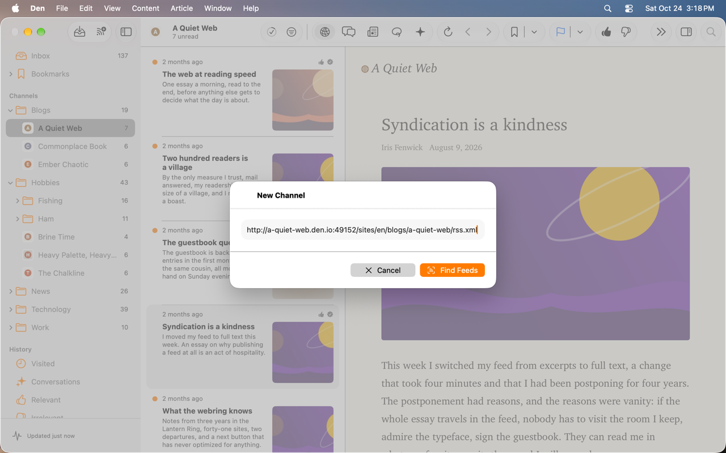Viewport: 726px width, 453px height.
Task: Open Spotlight search in the menu bar
Action: coord(607,8)
